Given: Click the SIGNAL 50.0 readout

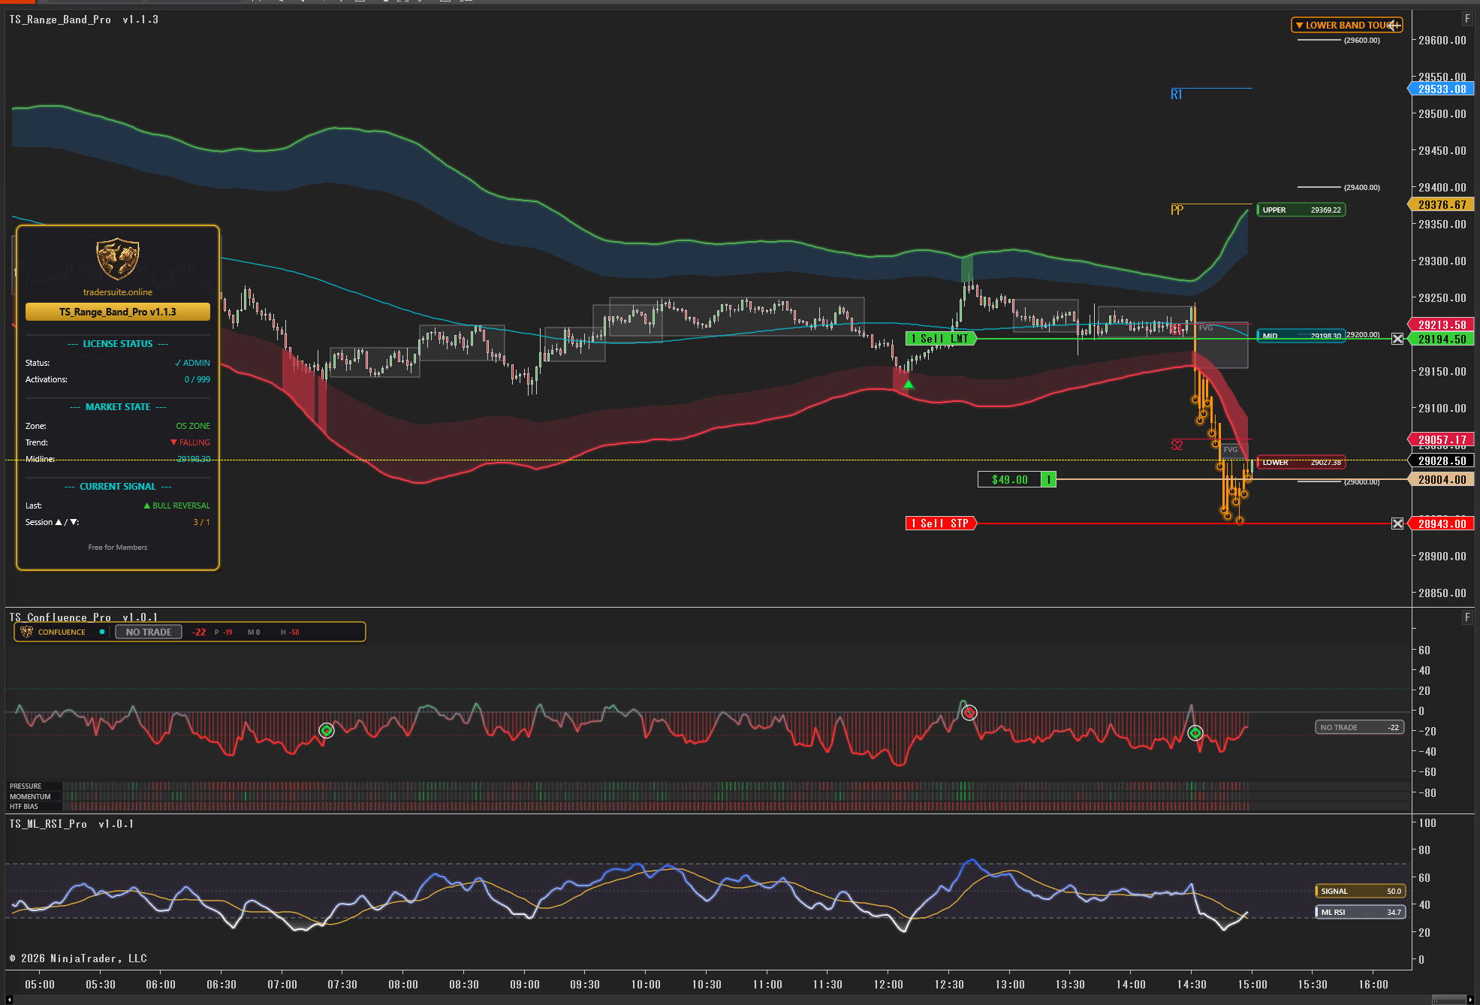Looking at the screenshot, I should [1360, 891].
